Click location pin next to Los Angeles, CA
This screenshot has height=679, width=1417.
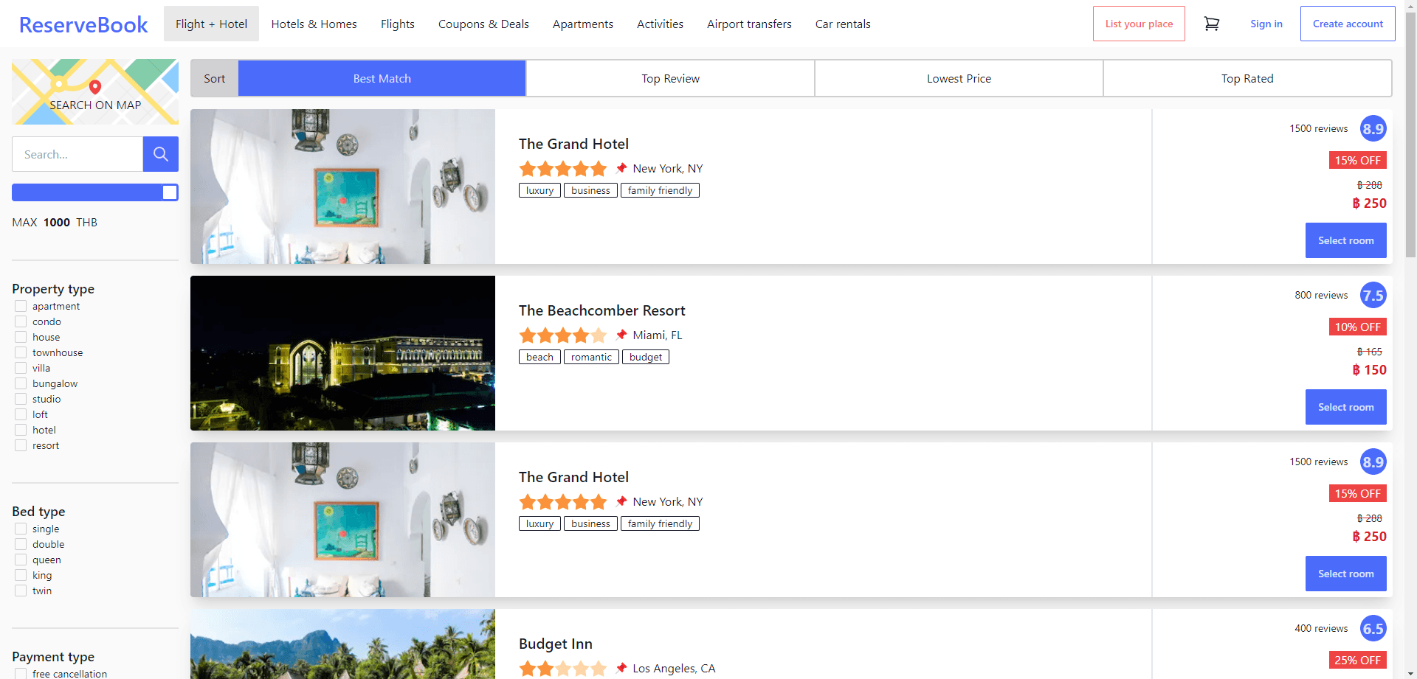coord(621,668)
